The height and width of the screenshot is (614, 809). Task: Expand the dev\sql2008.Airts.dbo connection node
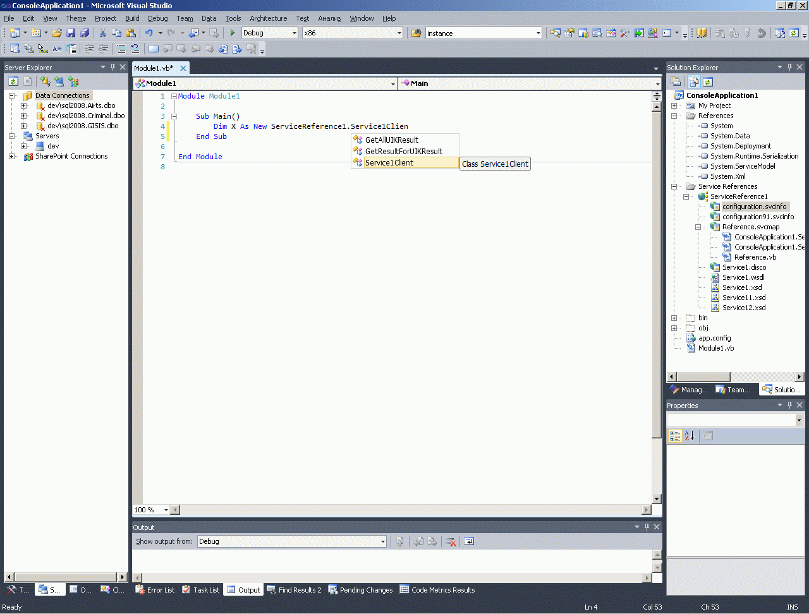coord(24,105)
